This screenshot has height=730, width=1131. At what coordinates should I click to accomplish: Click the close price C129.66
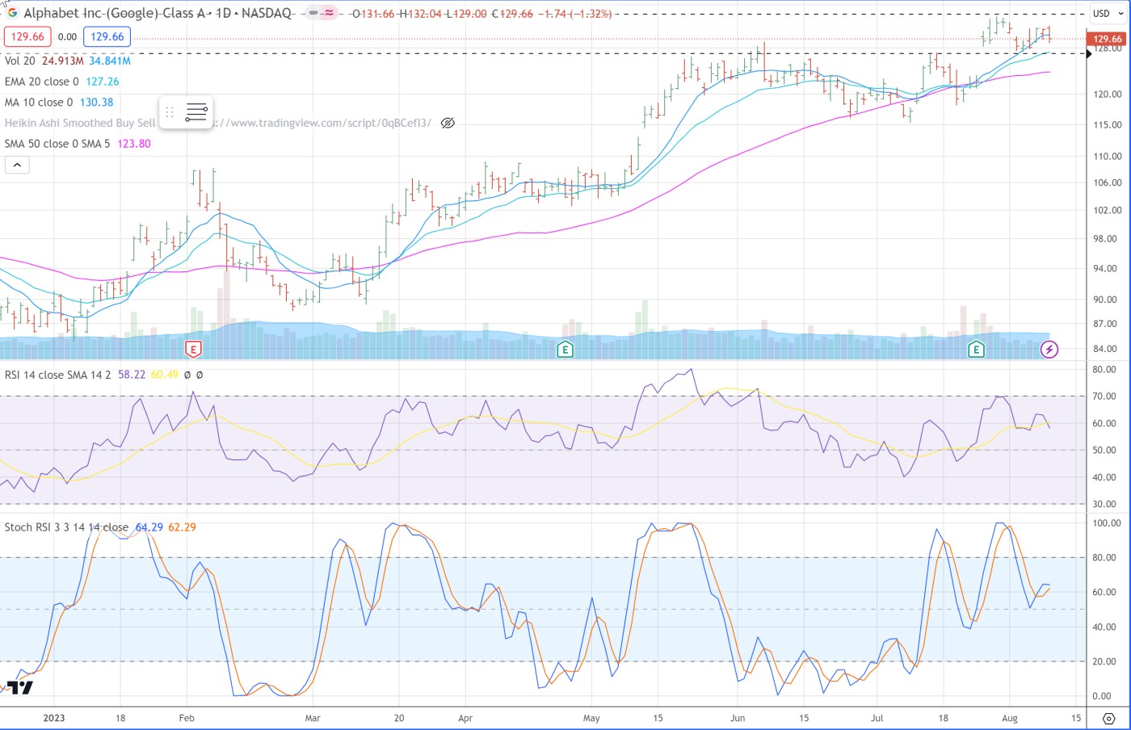click(x=512, y=14)
